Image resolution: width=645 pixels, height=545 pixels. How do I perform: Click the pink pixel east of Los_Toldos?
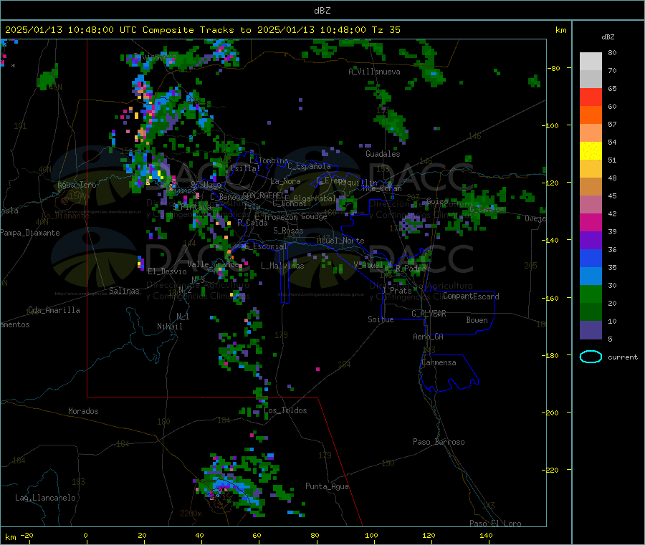317,369
